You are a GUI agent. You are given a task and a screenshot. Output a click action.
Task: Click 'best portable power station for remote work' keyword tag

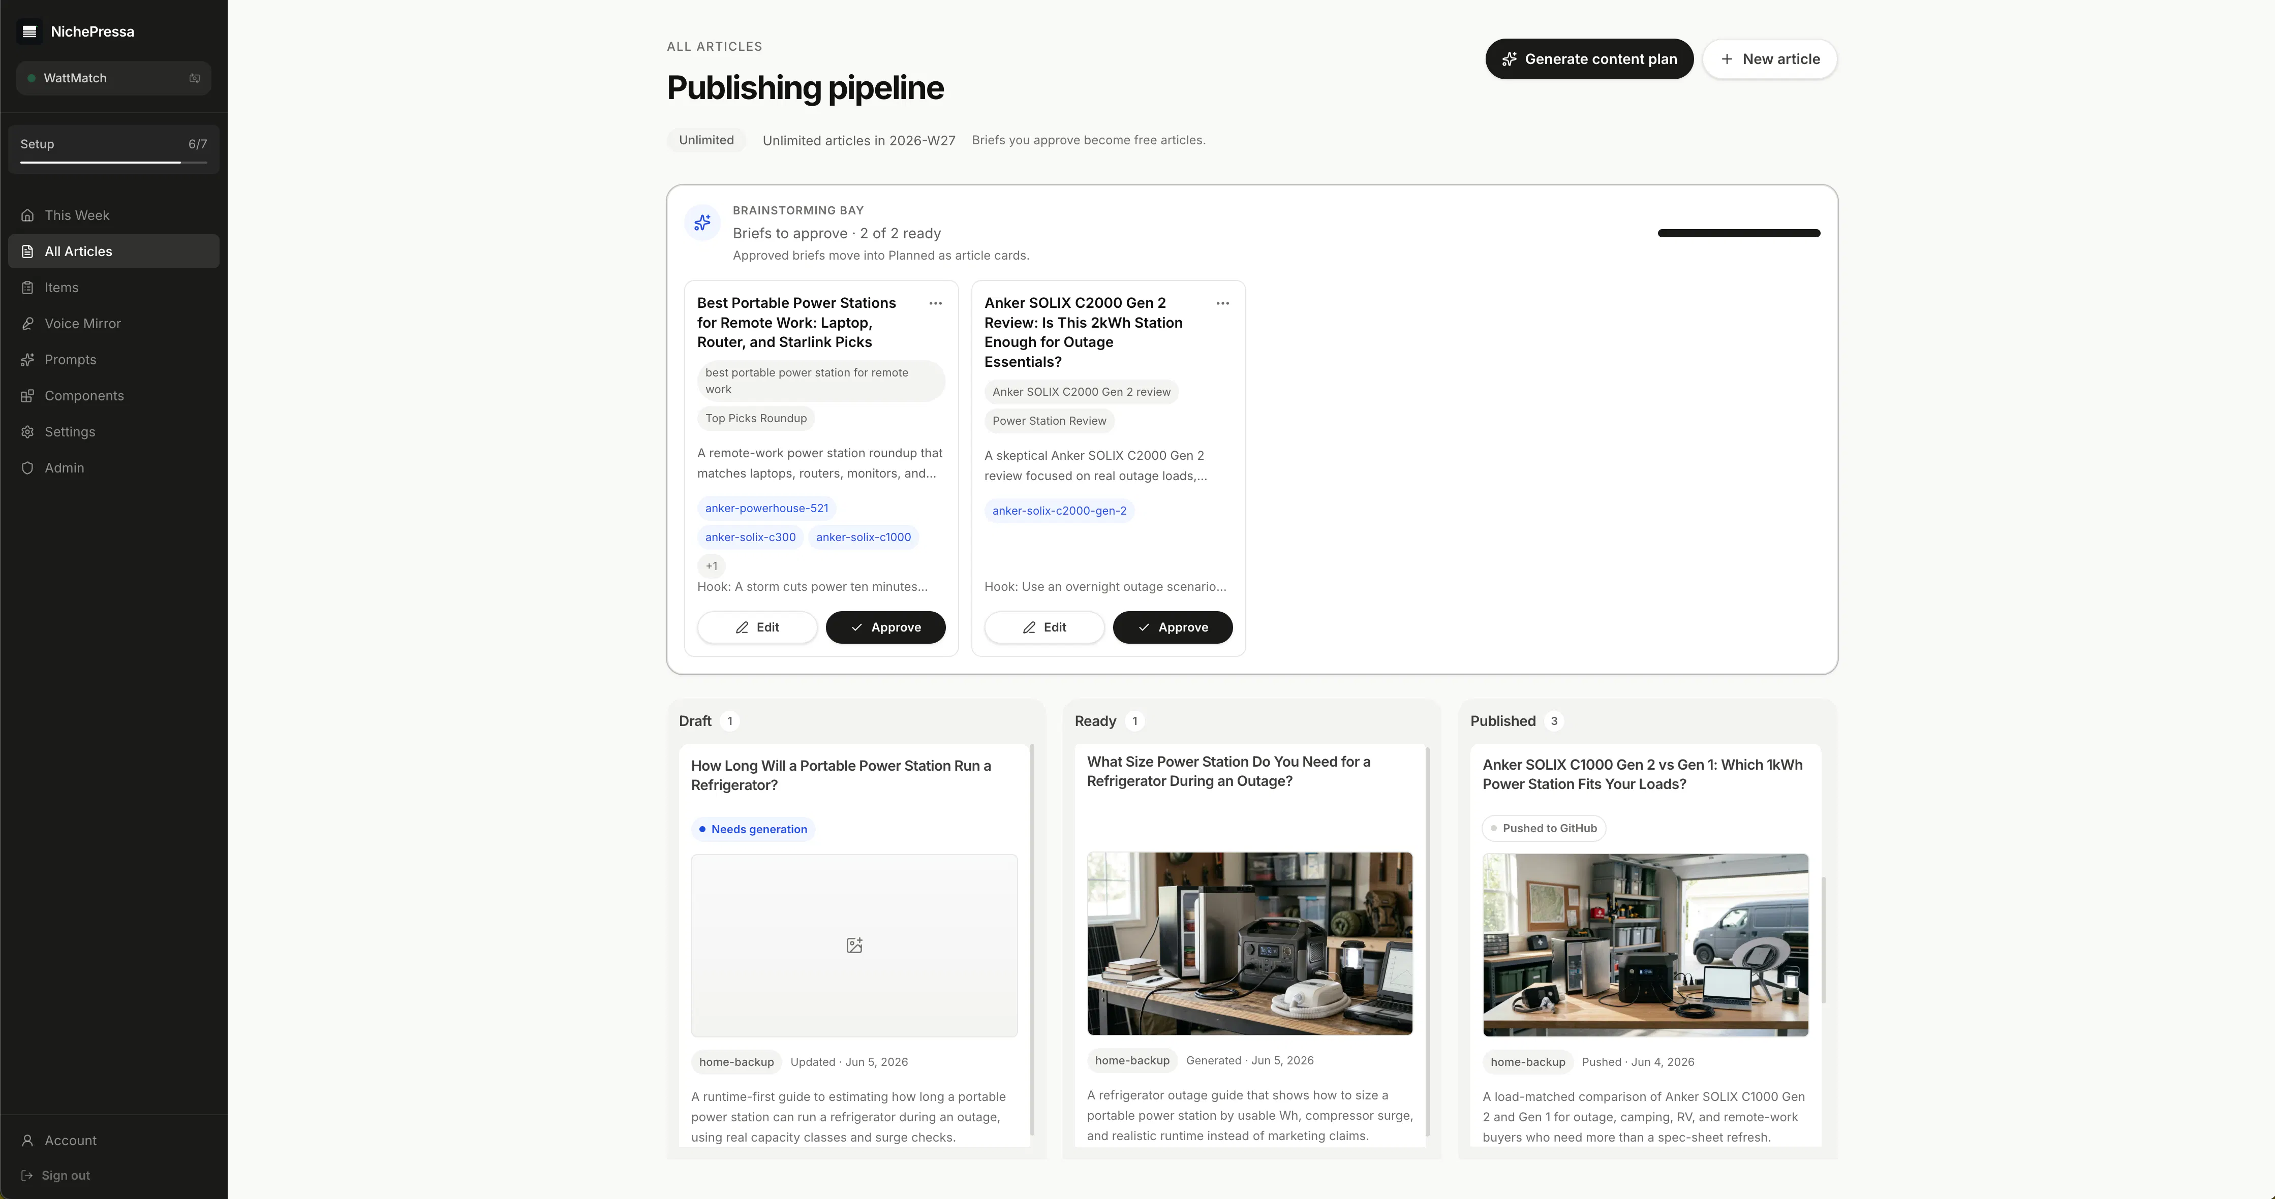click(x=821, y=381)
